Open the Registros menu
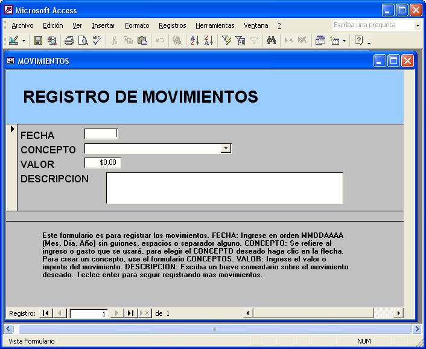The width and height of the screenshot is (426, 349). (x=172, y=25)
